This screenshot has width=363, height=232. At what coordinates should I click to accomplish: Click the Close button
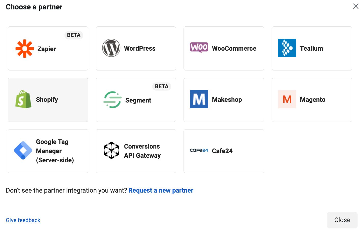(x=342, y=220)
